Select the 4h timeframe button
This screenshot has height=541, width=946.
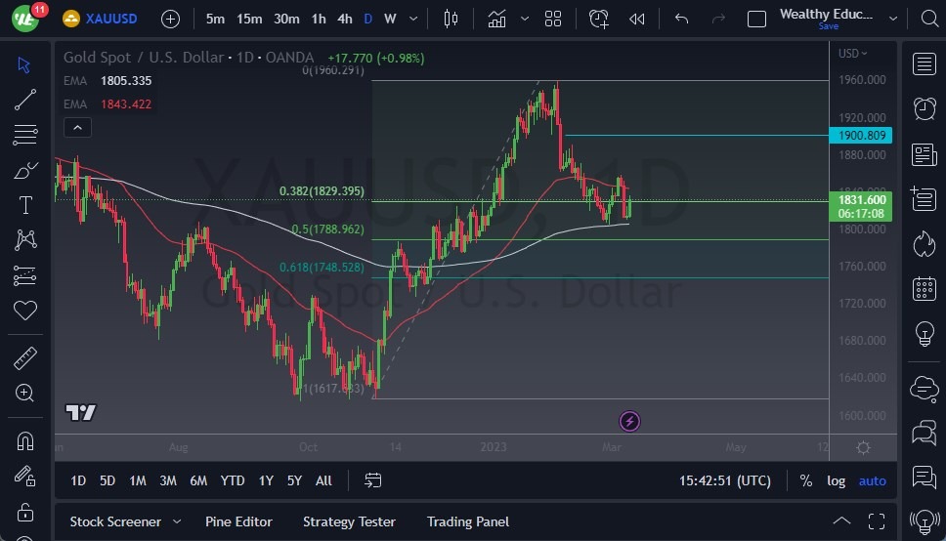(345, 19)
